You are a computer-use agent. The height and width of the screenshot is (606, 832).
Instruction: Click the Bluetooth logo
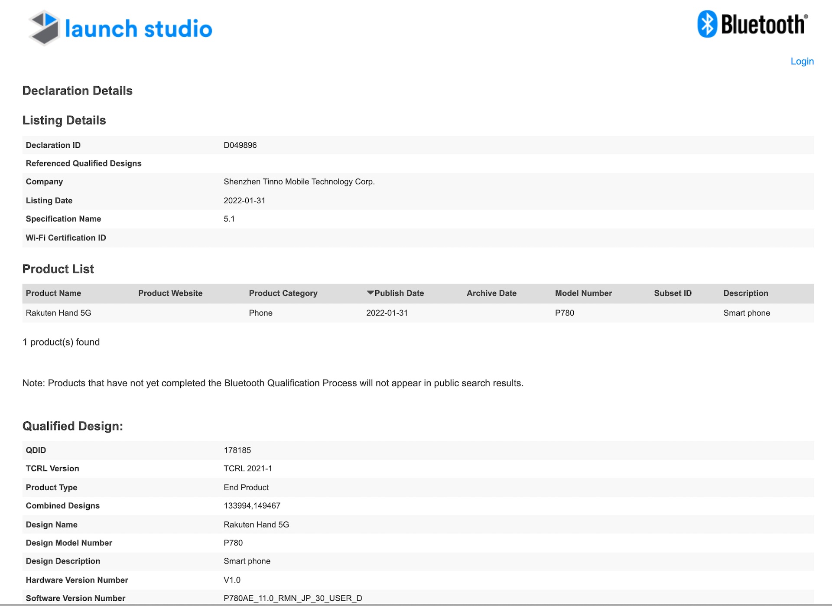point(753,24)
